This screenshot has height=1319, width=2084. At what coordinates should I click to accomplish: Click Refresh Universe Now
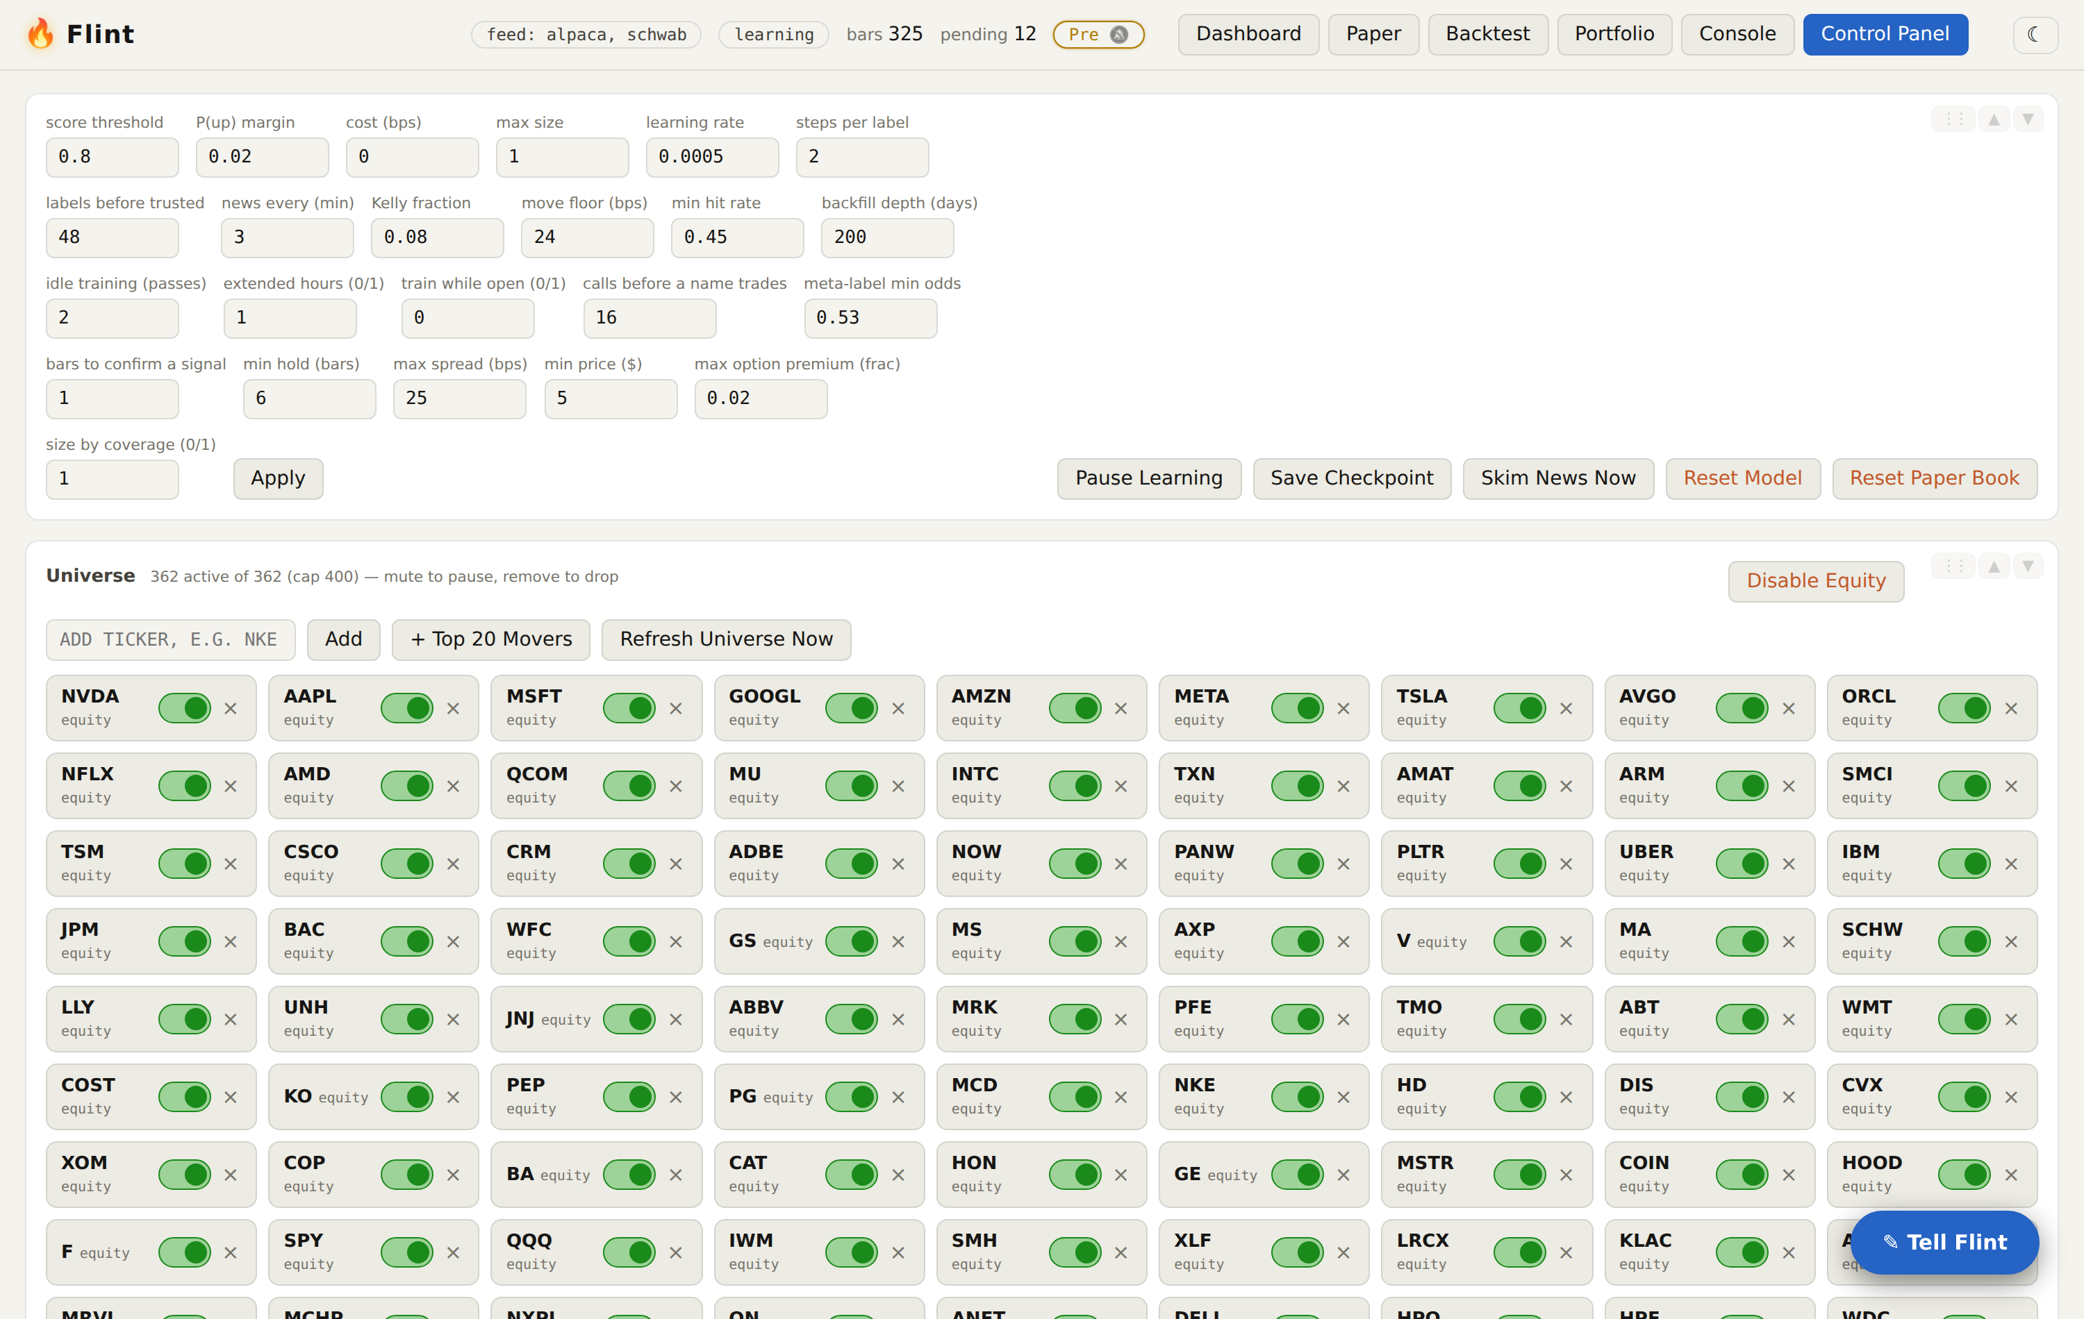point(726,640)
